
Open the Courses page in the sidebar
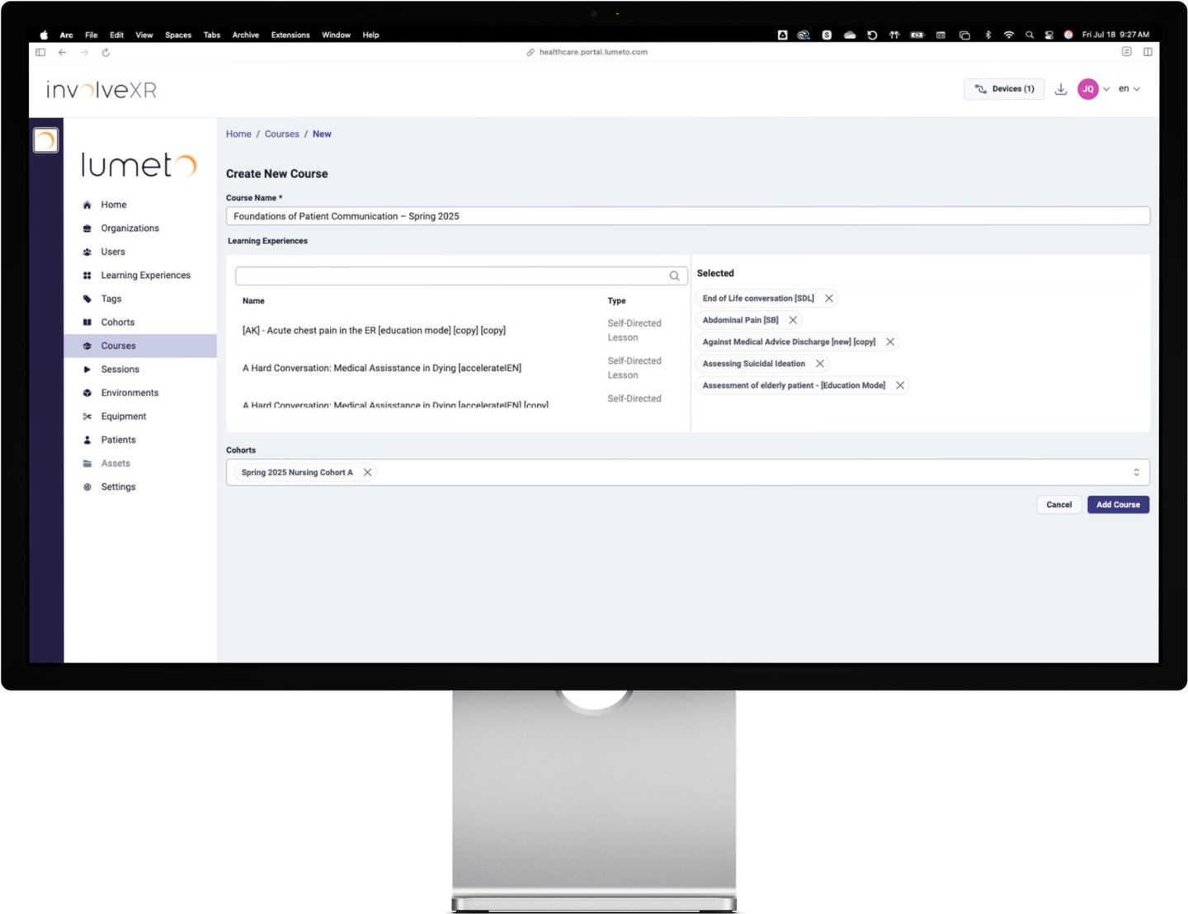[140, 346]
